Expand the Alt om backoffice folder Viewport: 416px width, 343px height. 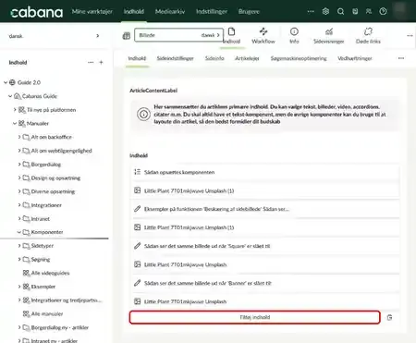tap(19, 137)
